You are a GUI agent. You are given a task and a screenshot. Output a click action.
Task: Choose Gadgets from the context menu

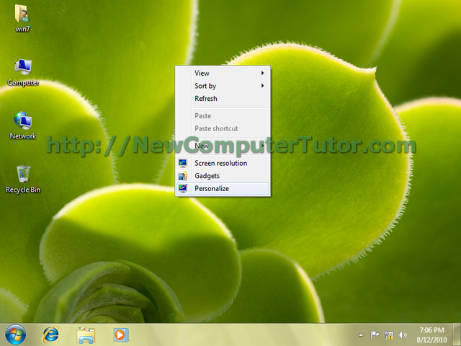click(x=223, y=176)
